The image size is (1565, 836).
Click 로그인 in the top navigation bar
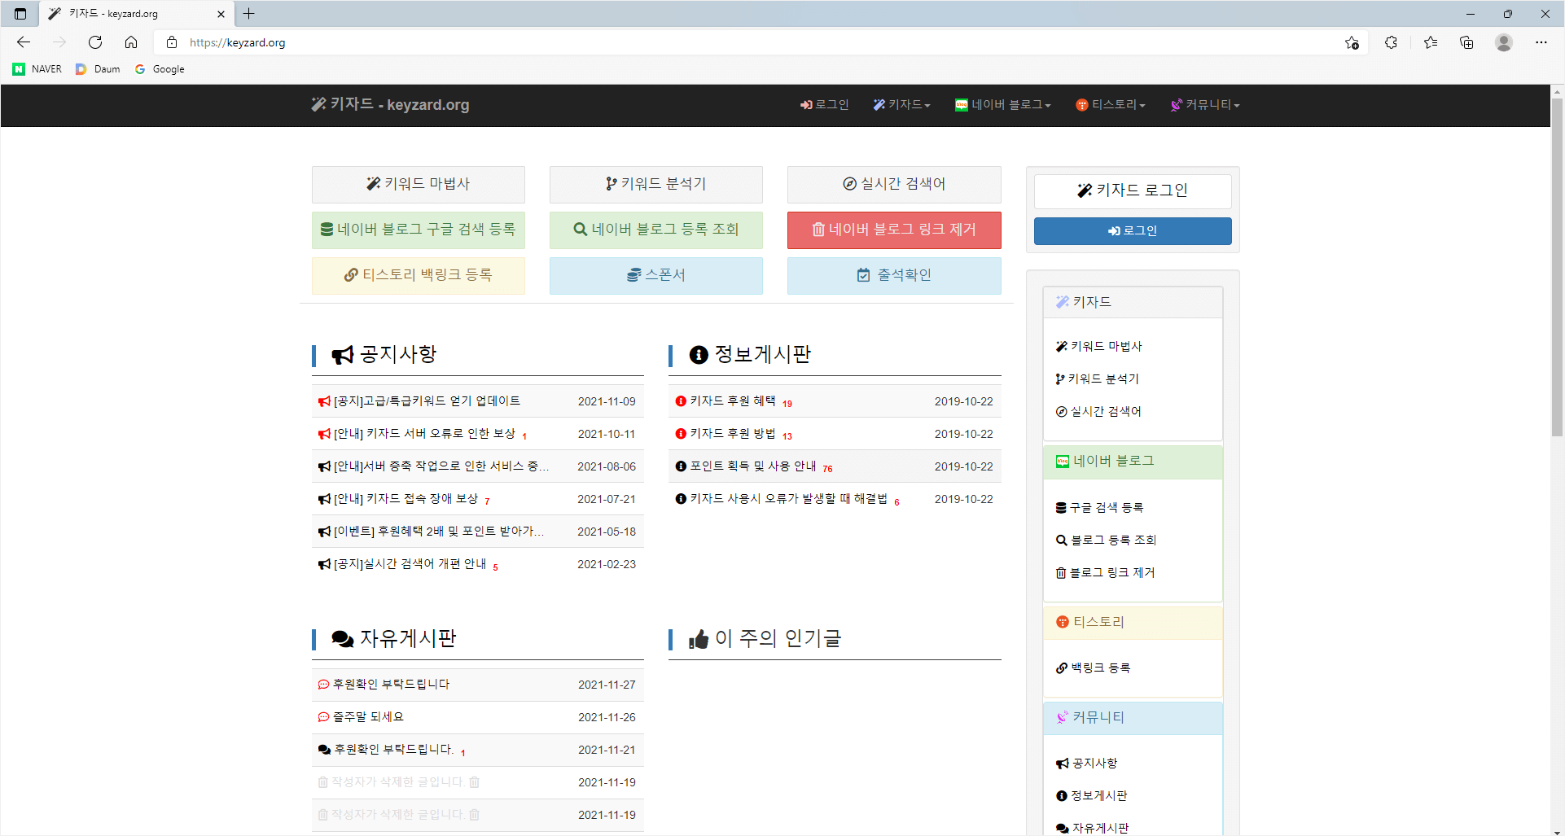tap(825, 105)
